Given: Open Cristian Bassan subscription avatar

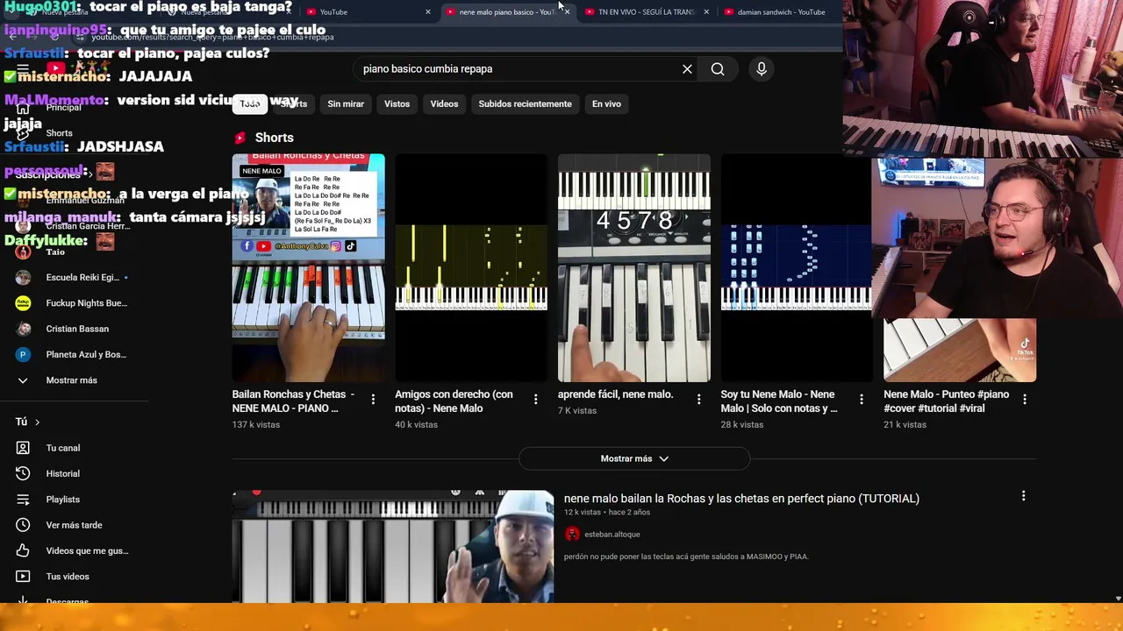Looking at the screenshot, I should coord(23,329).
